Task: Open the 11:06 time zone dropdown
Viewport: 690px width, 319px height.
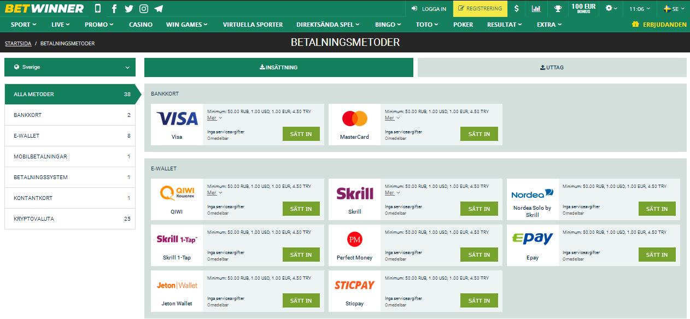Action: pos(640,9)
